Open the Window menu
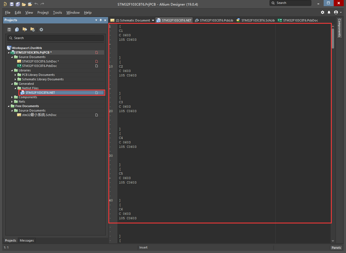The image size is (346, 253). [x=73, y=12]
